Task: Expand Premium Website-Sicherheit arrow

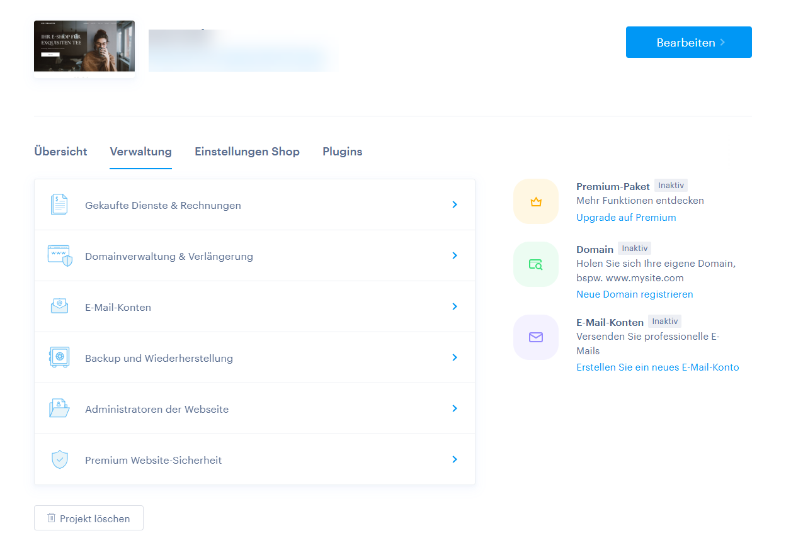Action: [454, 459]
